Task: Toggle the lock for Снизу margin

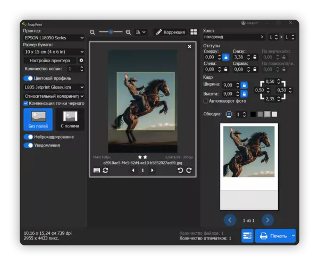Action: (255, 57)
